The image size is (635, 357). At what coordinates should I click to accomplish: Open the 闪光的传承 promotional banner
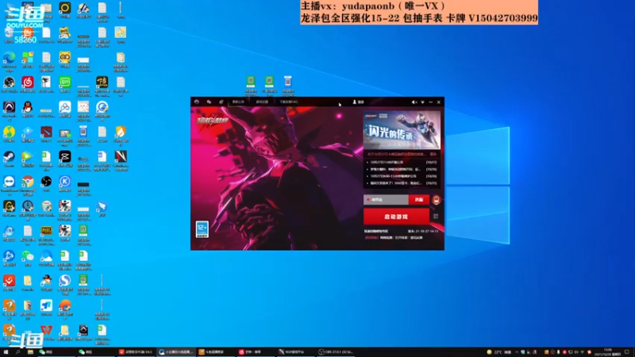tap(402, 130)
